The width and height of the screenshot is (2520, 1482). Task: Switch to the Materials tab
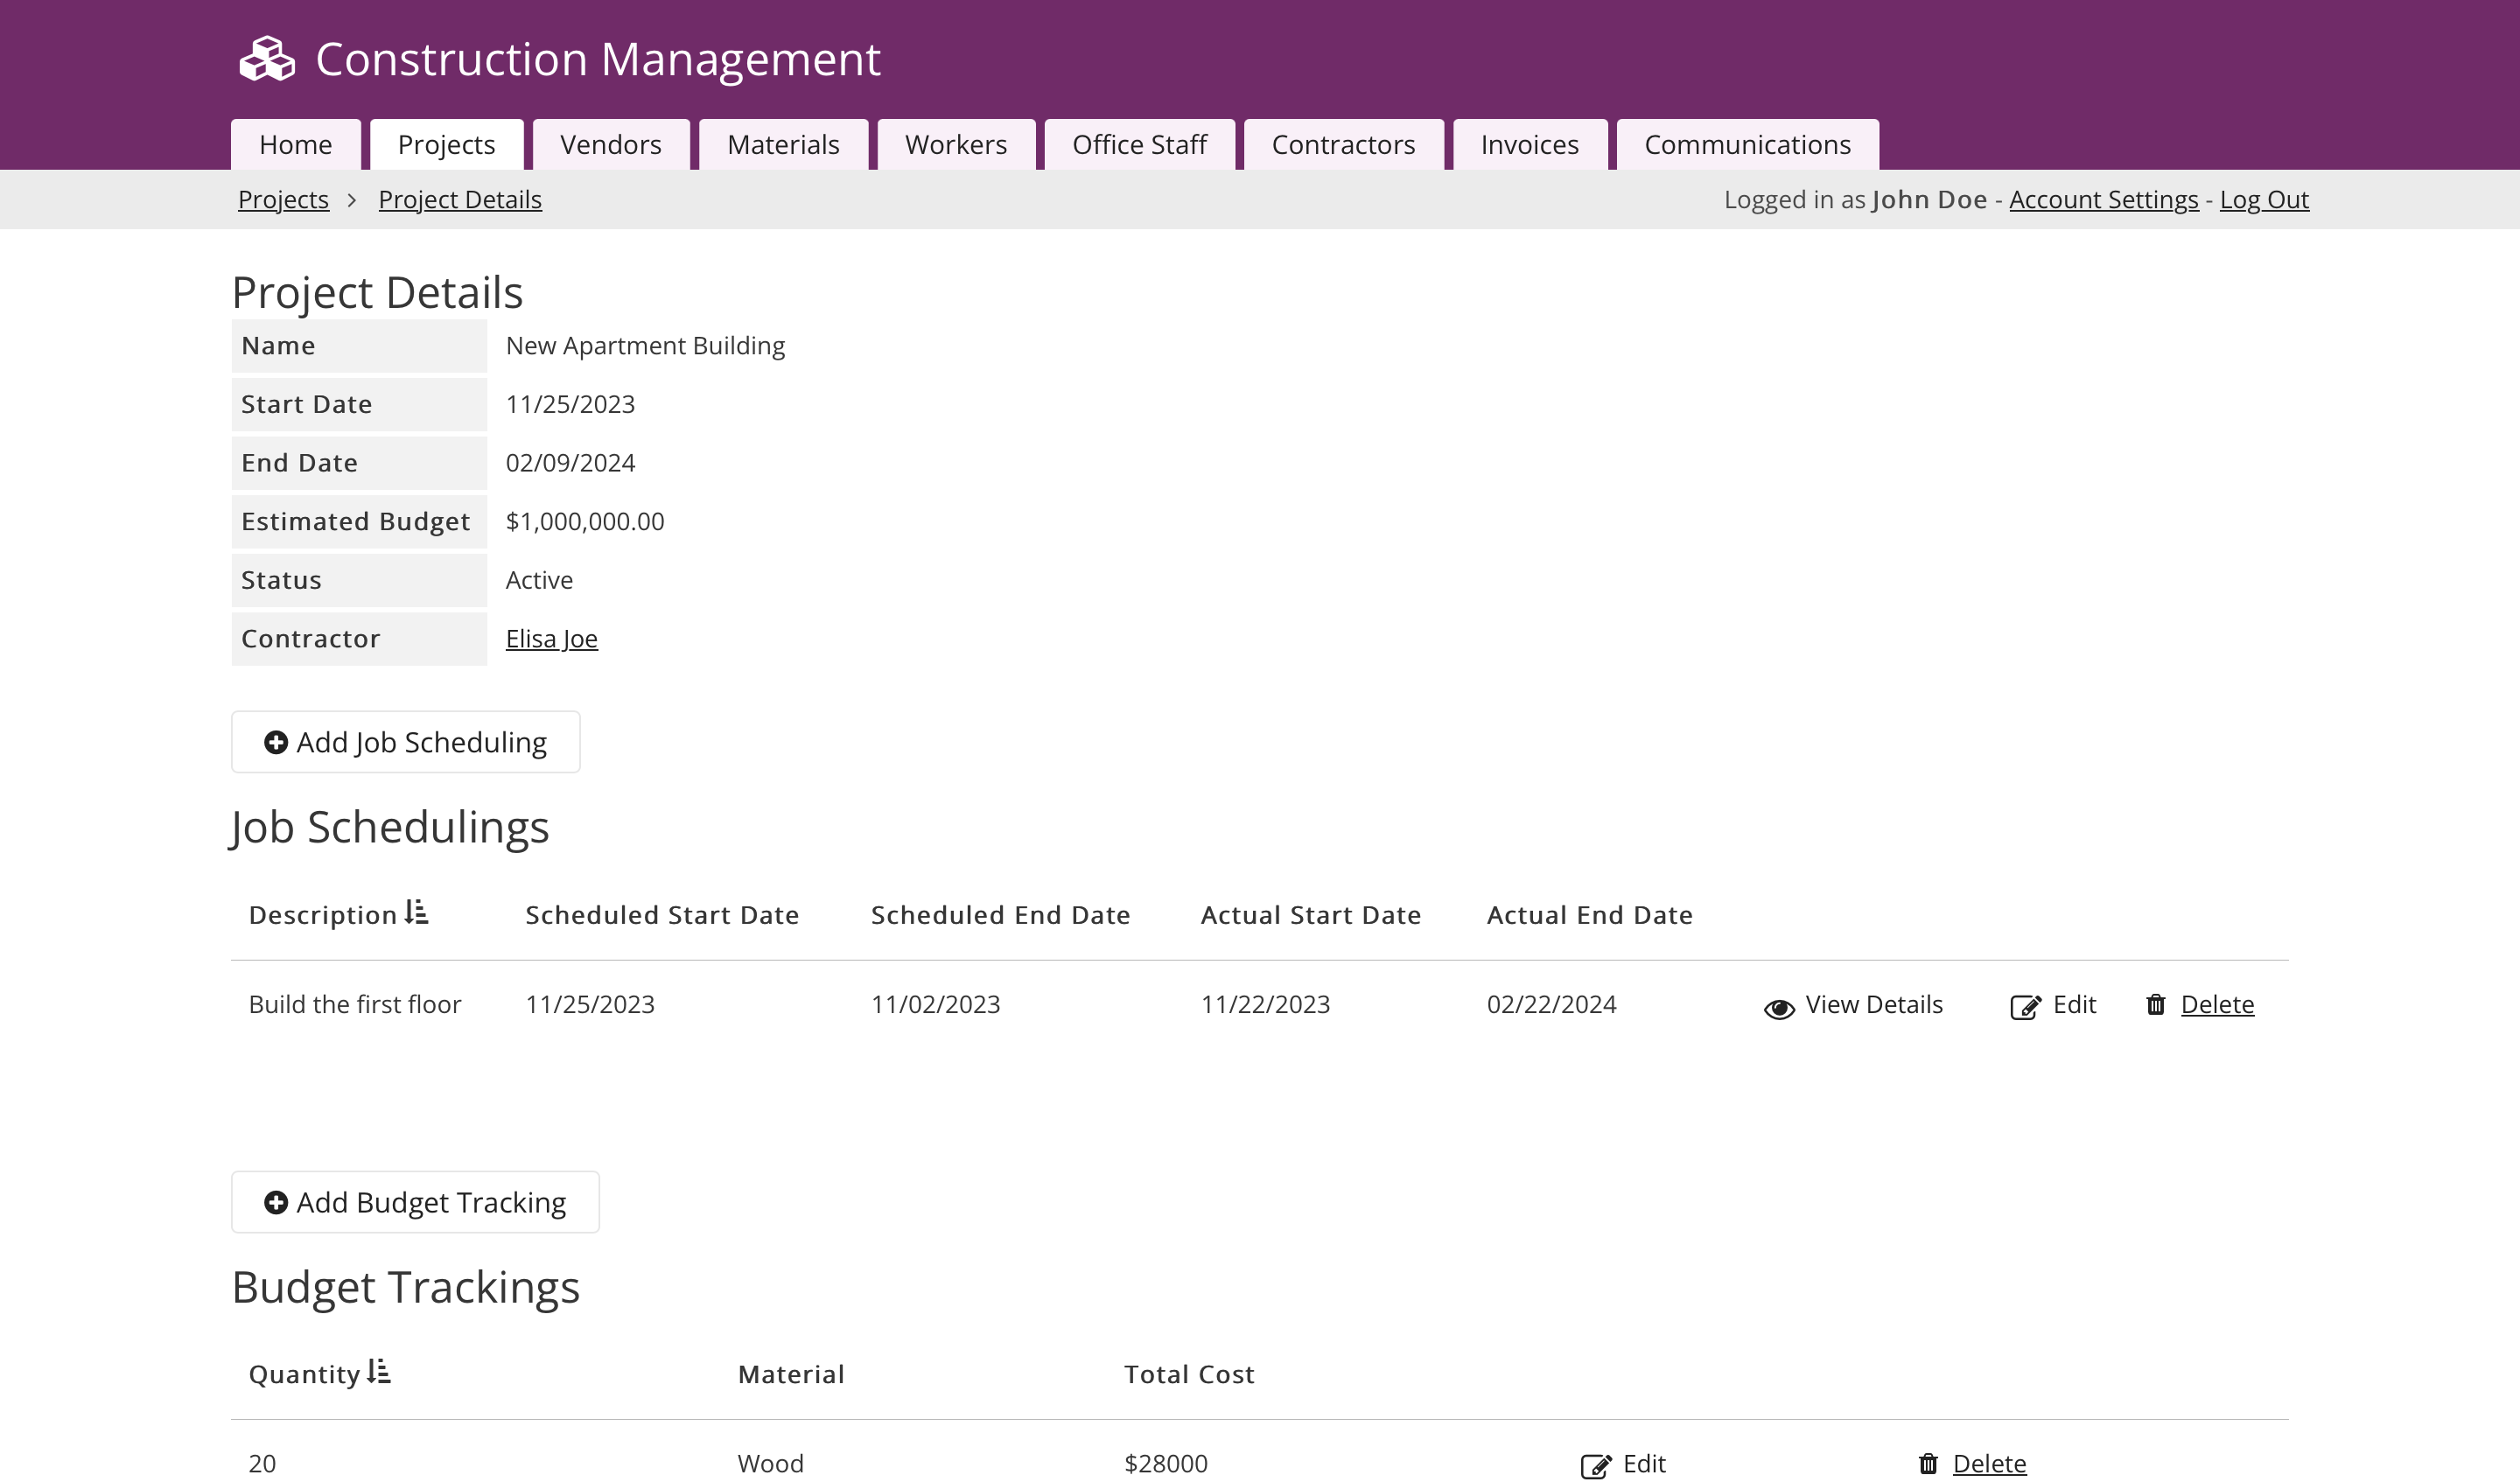pyautogui.click(x=783, y=144)
